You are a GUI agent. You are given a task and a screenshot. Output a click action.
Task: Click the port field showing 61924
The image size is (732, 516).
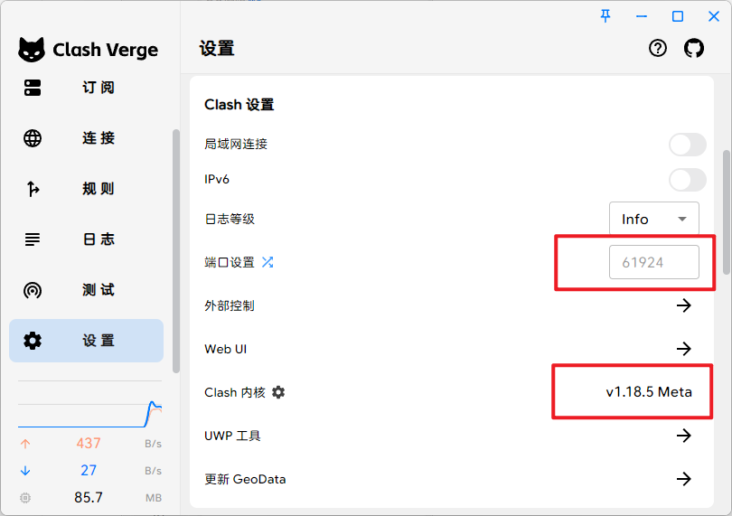(653, 262)
